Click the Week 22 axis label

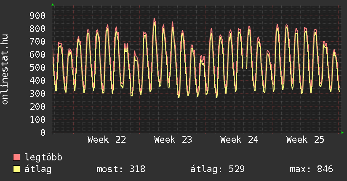pyautogui.click(x=107, y=140)
